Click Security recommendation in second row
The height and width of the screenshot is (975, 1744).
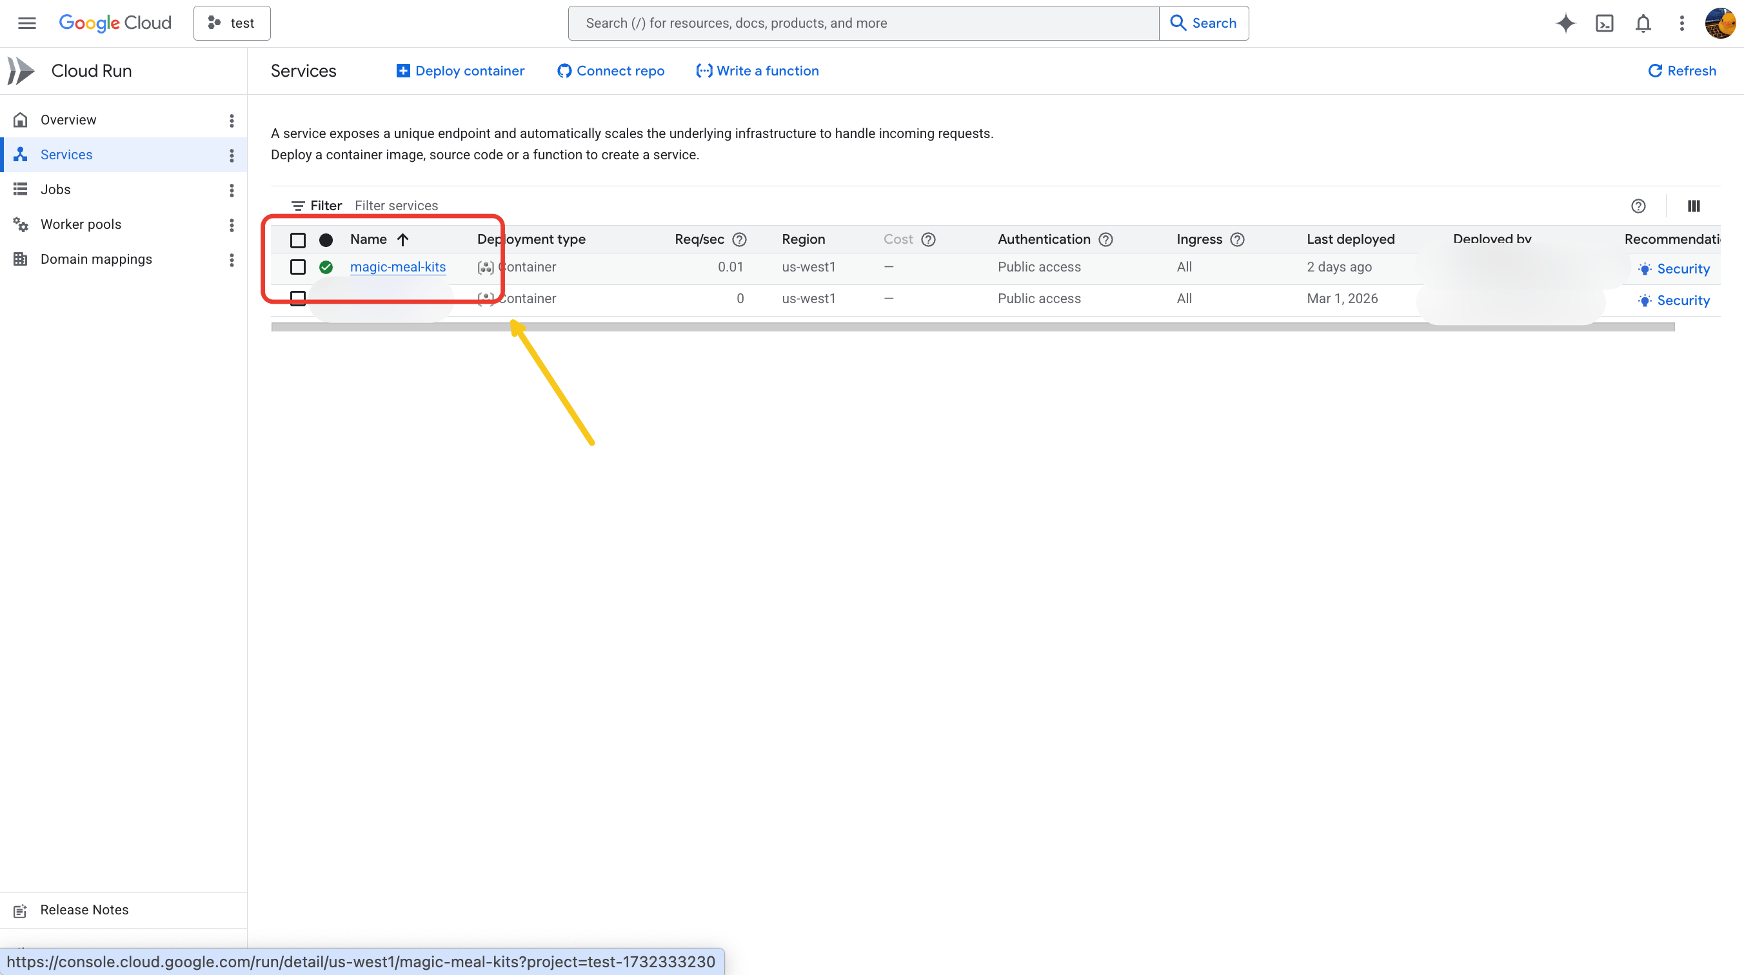tap(1674, 300)
